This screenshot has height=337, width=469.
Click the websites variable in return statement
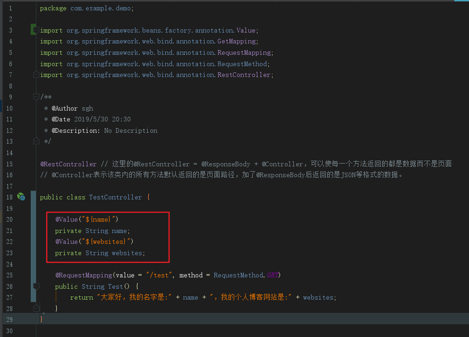pyautogui.click(x=318, y=297)
